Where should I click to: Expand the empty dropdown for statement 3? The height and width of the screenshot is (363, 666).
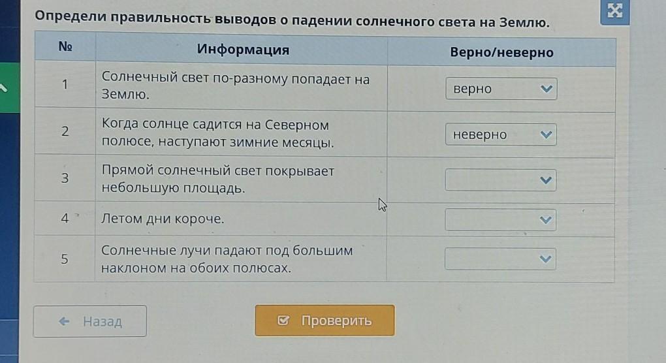pos(501,180)
